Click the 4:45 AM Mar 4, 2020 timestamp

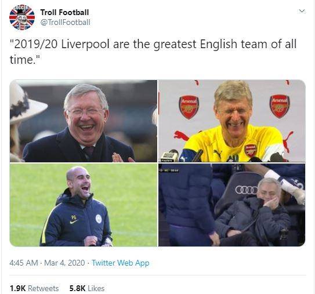47,263
